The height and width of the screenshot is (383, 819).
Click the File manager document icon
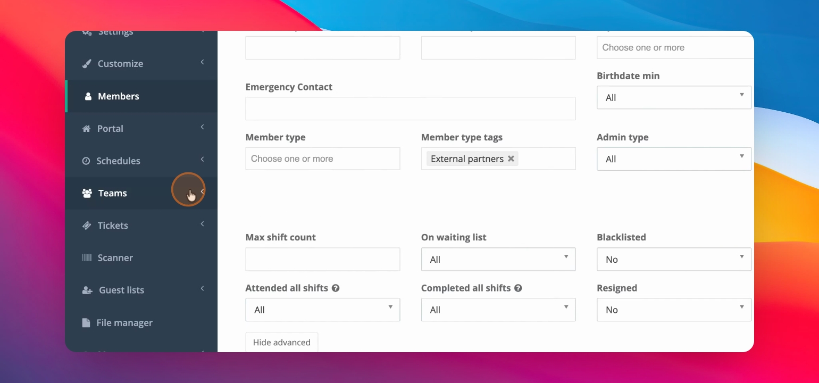(86, 323)
